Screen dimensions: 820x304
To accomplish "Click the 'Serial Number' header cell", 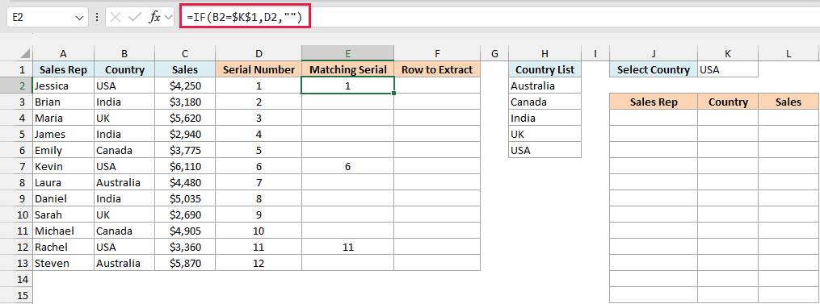I will 259,69.
